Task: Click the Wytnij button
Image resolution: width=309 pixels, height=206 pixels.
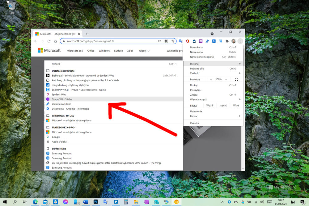Action: tap(210, 105)
